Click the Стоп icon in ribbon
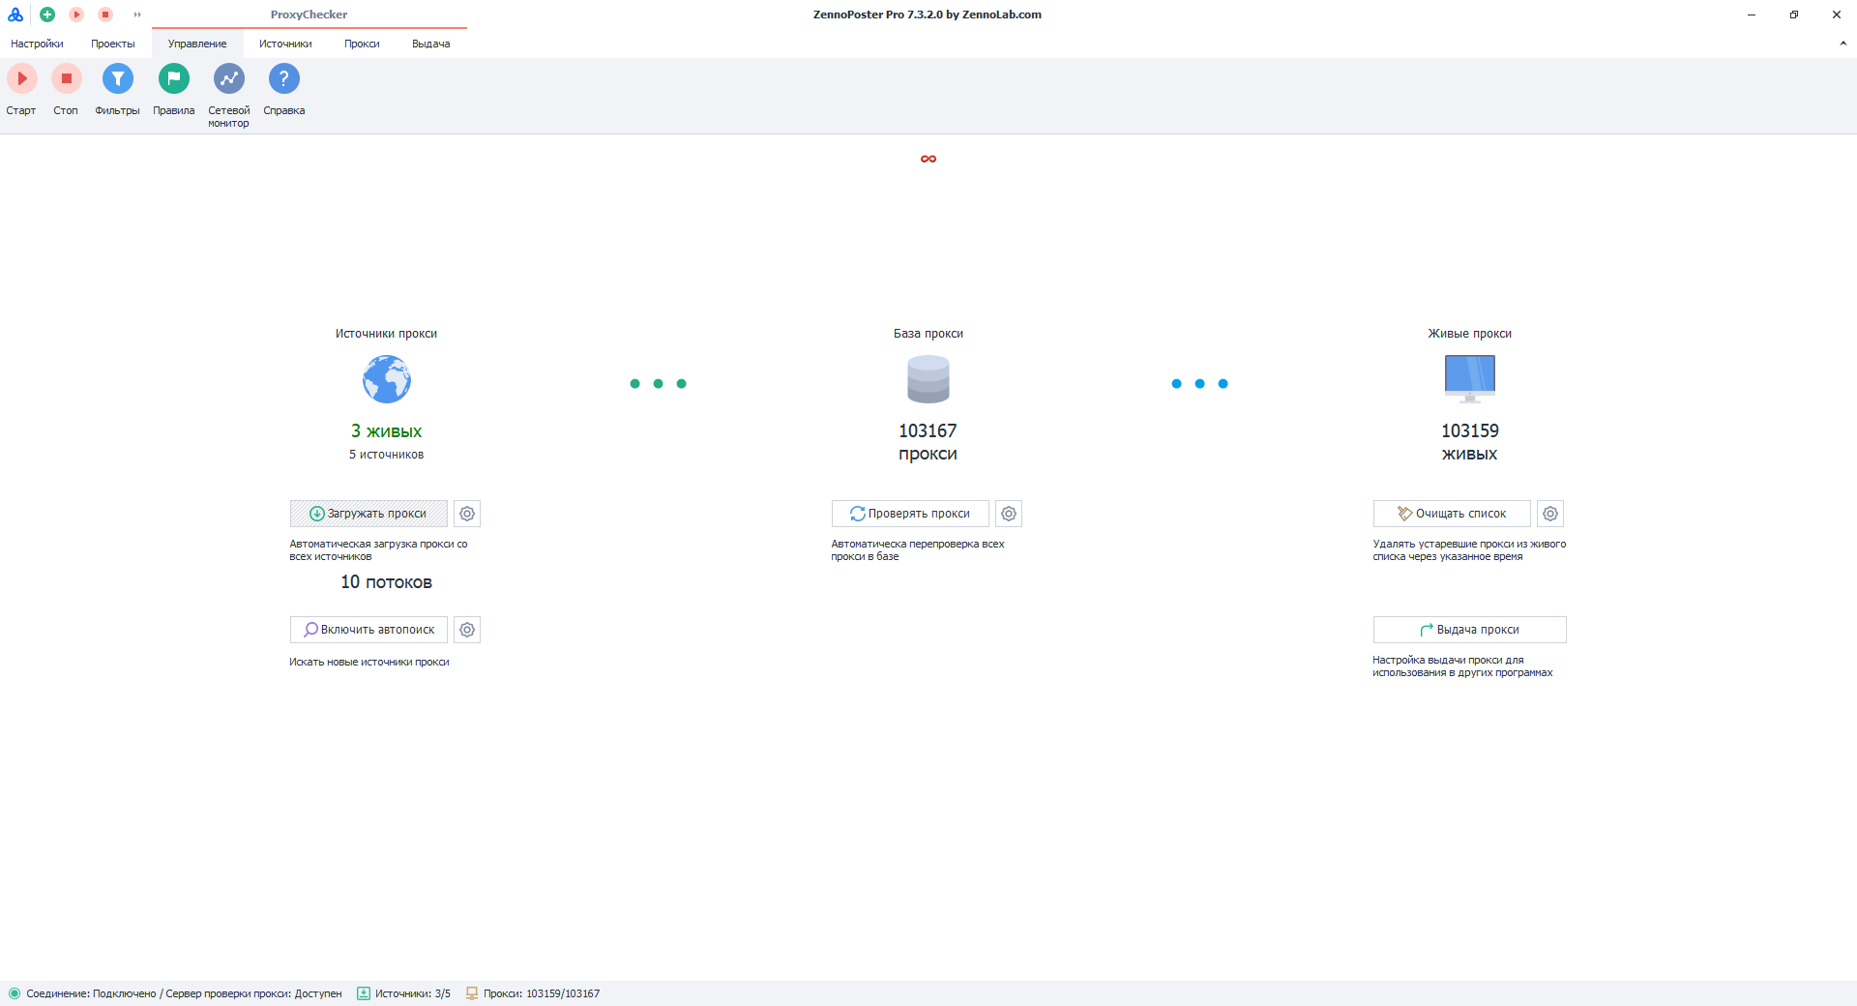 (66, 78)
